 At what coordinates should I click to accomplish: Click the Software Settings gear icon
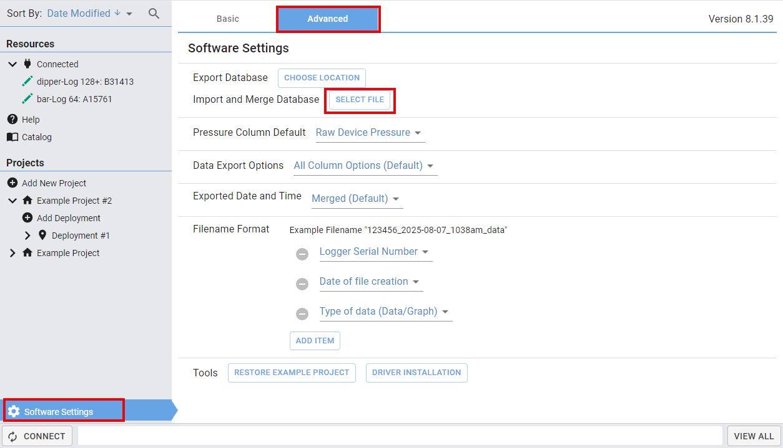[14, 411]
